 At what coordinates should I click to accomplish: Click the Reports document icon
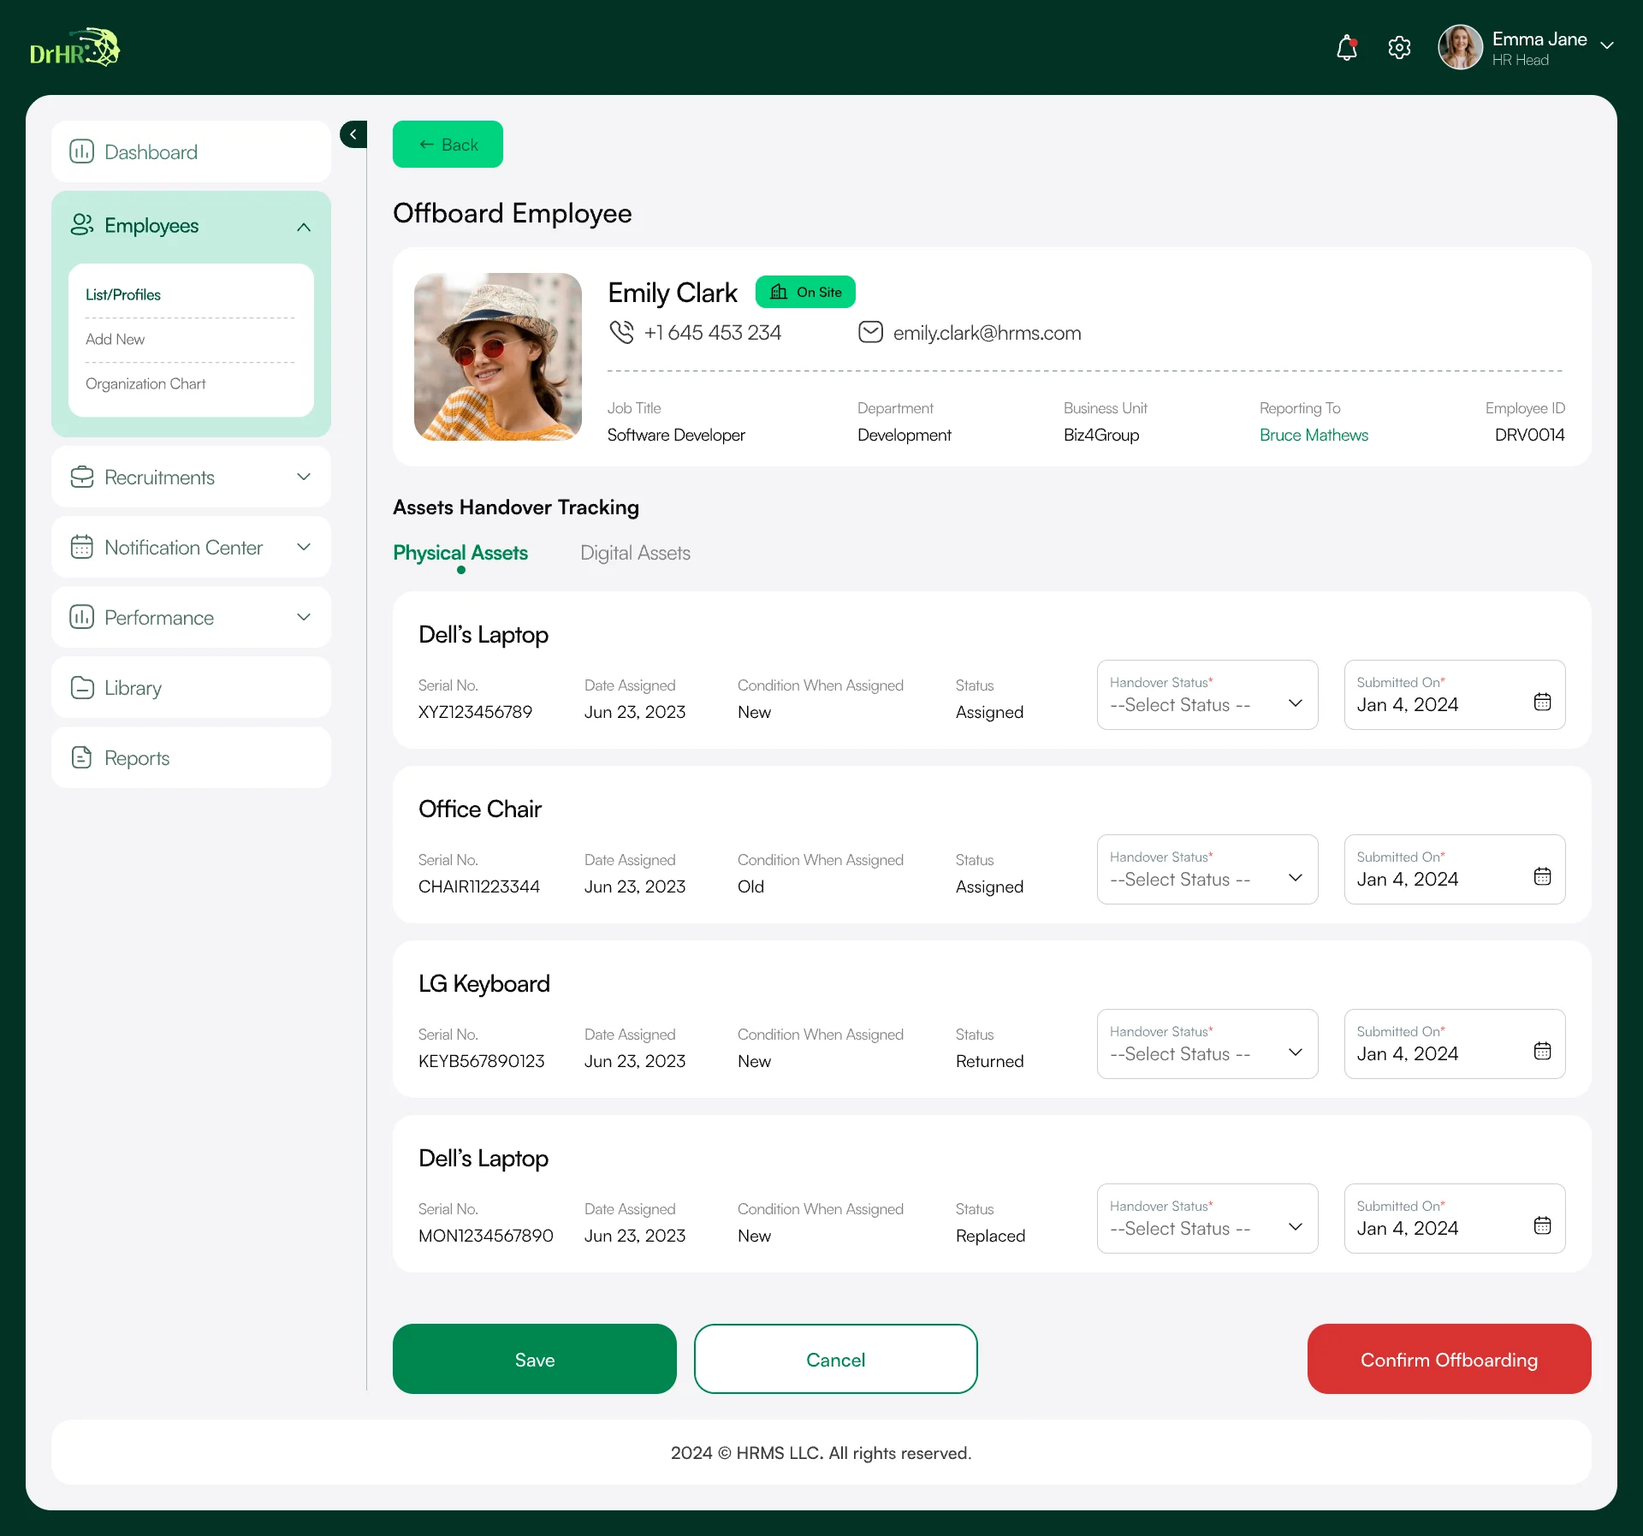(82, 757)
